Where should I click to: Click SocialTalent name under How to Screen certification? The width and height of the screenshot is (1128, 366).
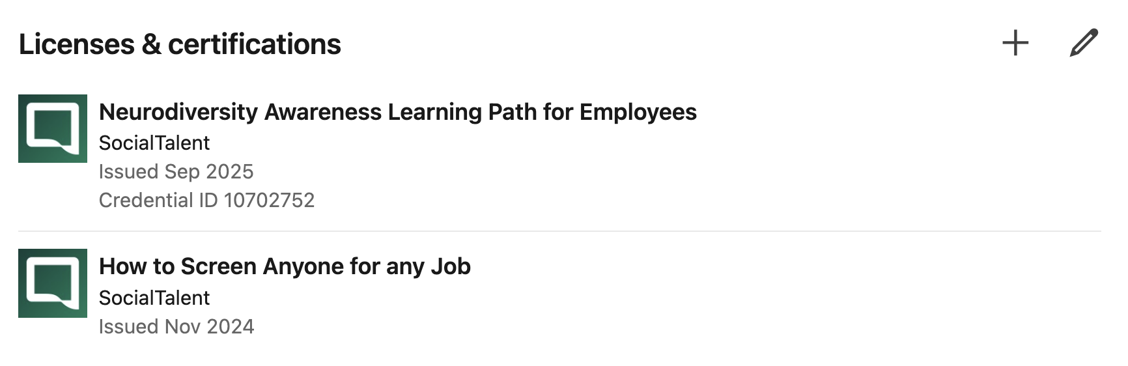coord(154,298)
